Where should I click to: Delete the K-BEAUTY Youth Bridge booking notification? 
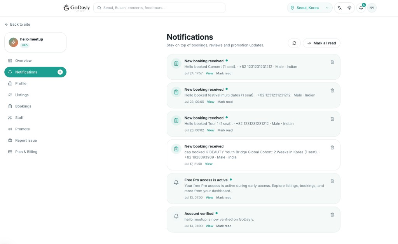click(332, 147)
